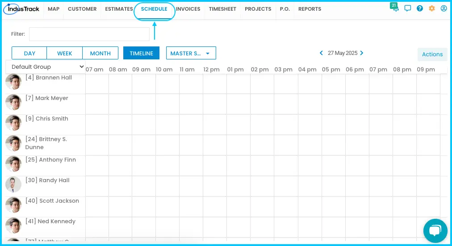
Task: Click Randy Hall's avatar photo
Action: (13, 184)
